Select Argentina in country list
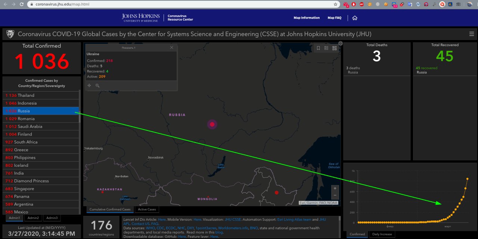478x239 pixels. coord(41,204)
